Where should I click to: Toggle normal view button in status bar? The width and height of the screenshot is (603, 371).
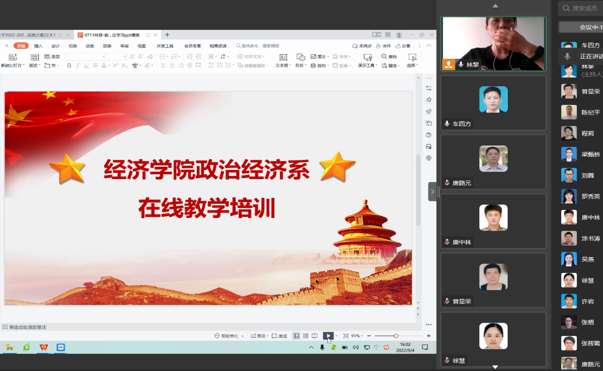(x=297, y=336)
